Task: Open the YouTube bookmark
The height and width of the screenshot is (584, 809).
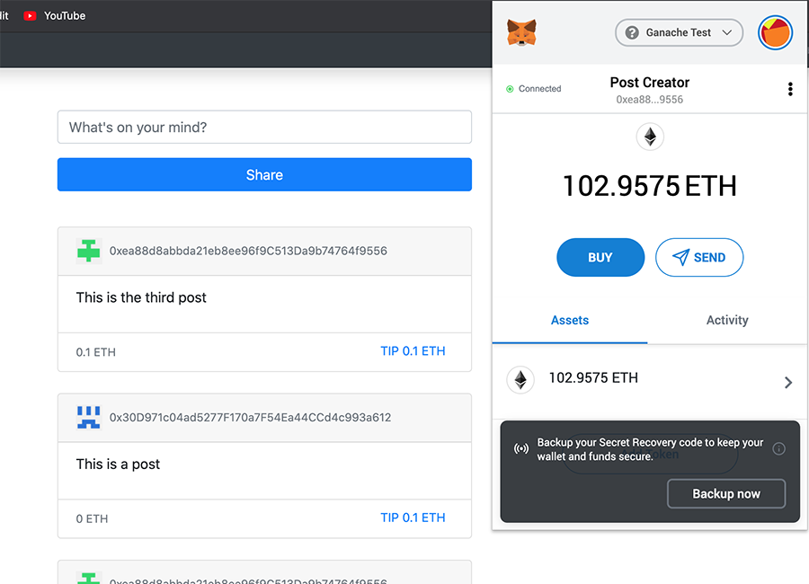Action: point(55,16)
